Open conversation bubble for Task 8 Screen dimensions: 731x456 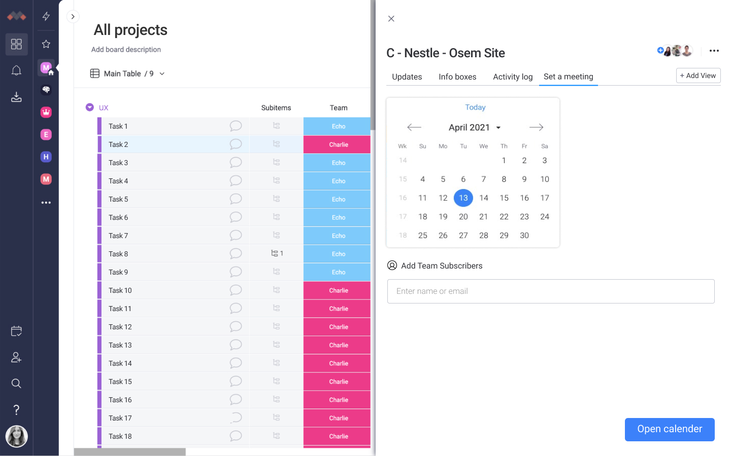[x=236, y=254]
